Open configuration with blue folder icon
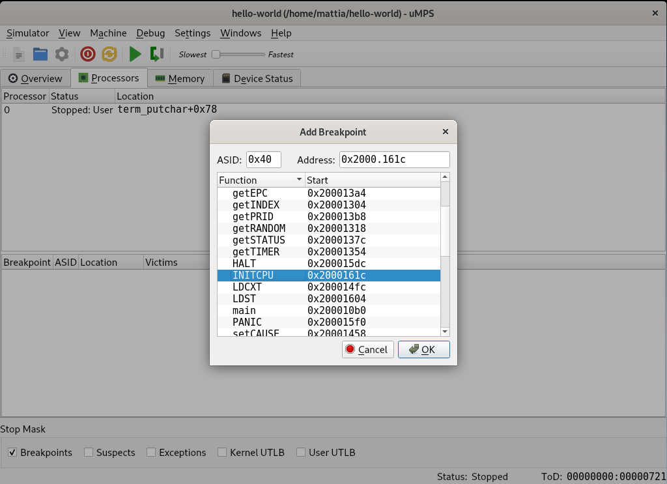Image resolution: width=667 pixels, height=484 pixels. [40, 55]
